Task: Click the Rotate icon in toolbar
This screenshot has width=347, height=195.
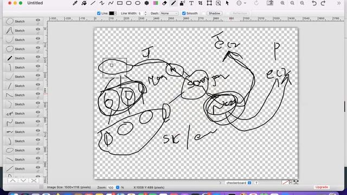Action: [x=256, y=3]
